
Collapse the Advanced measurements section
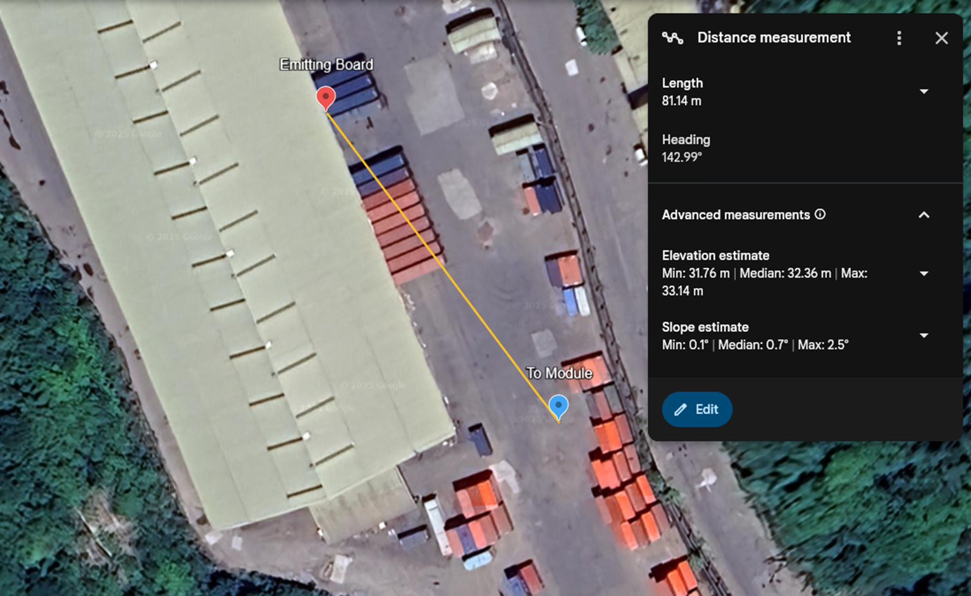(923, 215)
